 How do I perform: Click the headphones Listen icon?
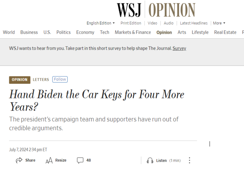click(150, 160)
